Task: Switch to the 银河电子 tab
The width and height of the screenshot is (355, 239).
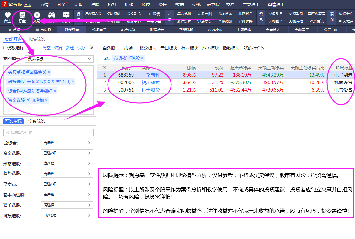Action: [x=99, y=30]
